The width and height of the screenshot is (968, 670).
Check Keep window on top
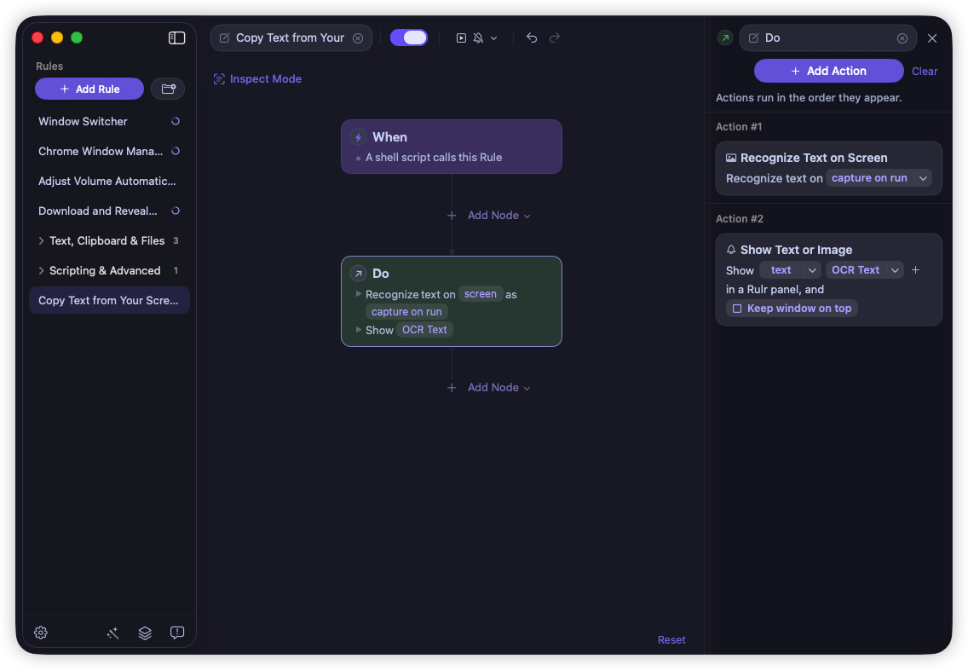737,308
